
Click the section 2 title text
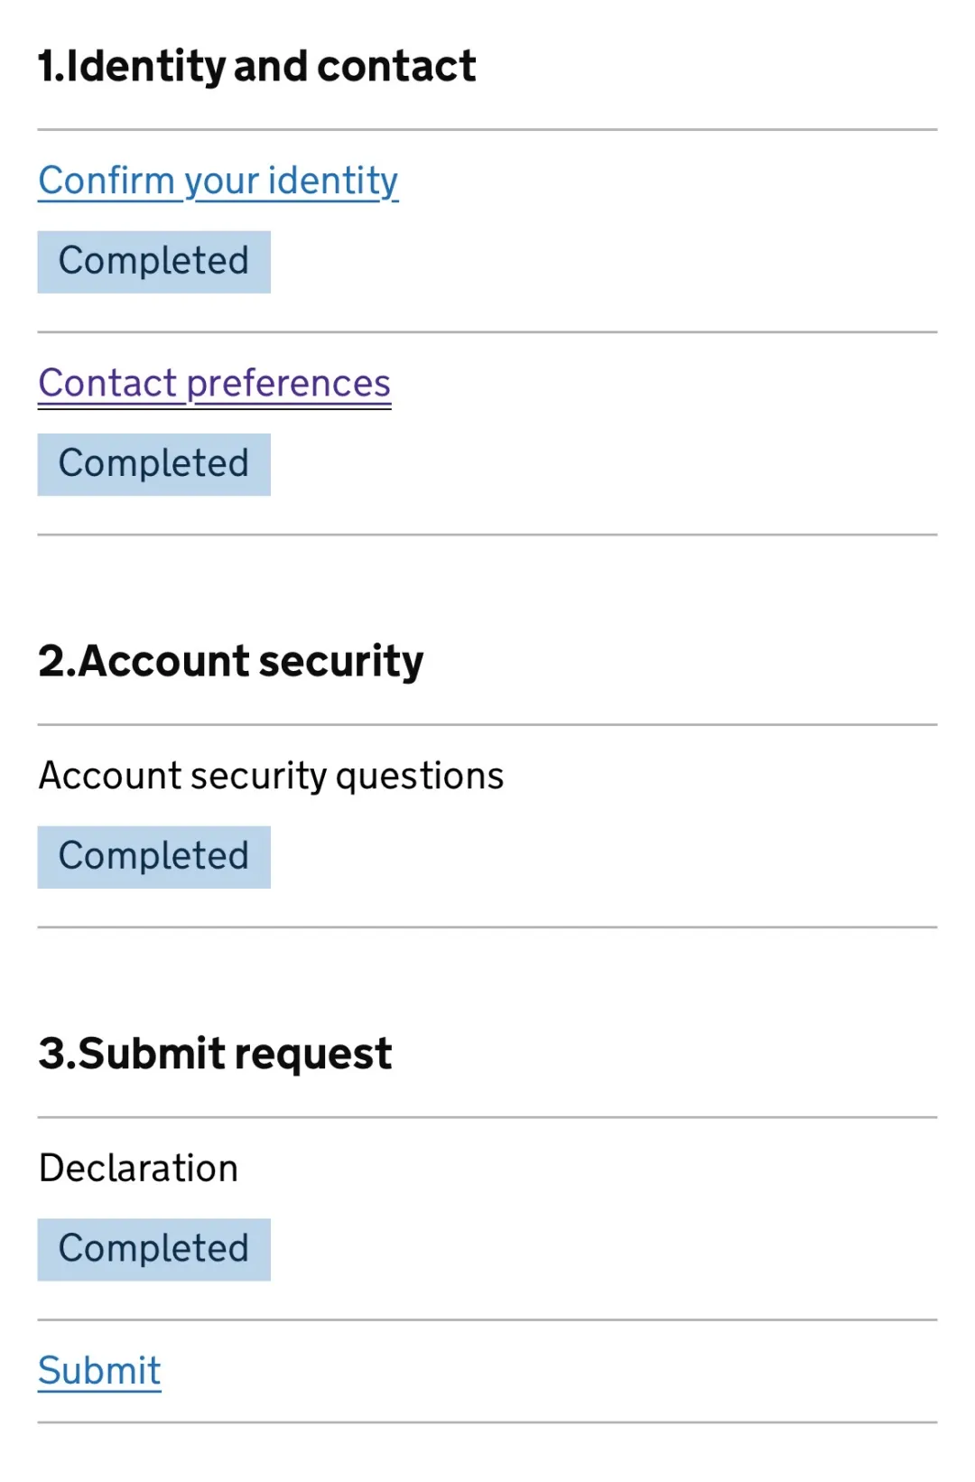pyautogui.click(x=230, y=660)
